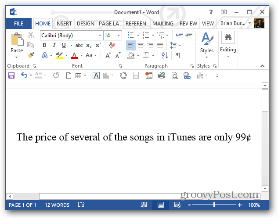Clear all formatting with eraser icon
This screenshot has height=219, width=278.
[112, 45]
